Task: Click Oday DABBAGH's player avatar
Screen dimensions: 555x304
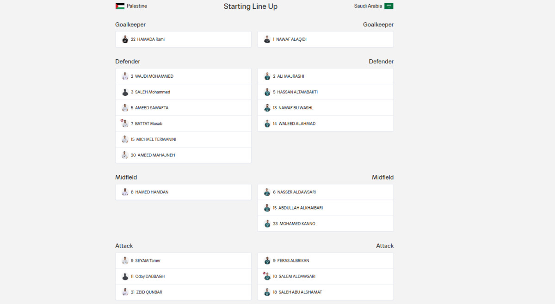Action: [125, 276]
